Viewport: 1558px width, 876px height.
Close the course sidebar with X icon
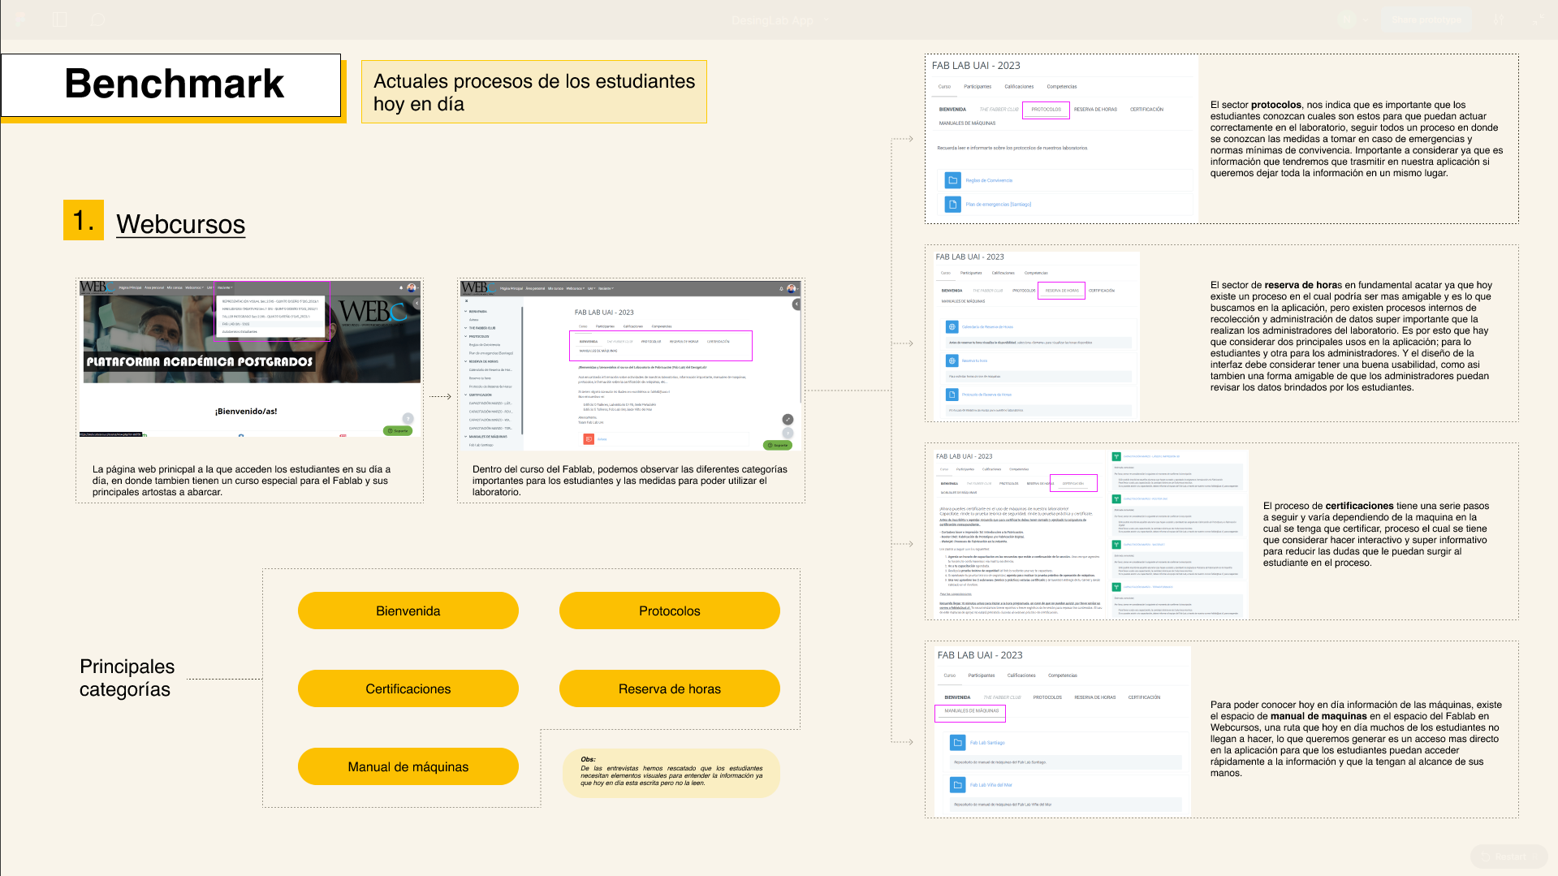(466, 300)
